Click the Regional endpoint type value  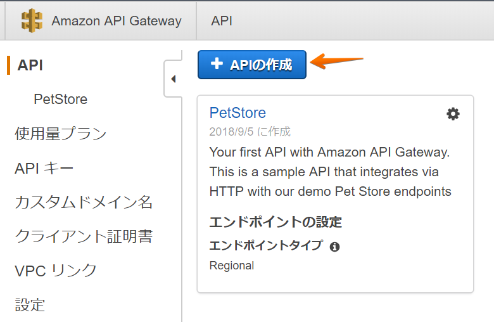click(232, 266)
